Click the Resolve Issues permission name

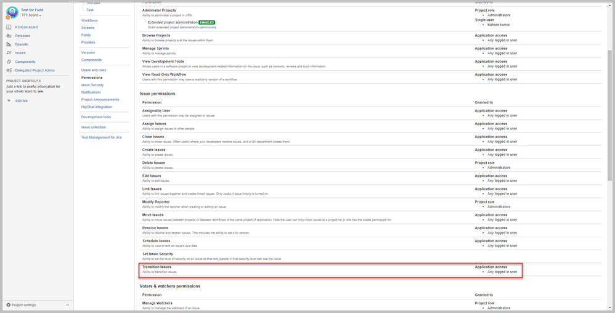[x=155, y=228]
